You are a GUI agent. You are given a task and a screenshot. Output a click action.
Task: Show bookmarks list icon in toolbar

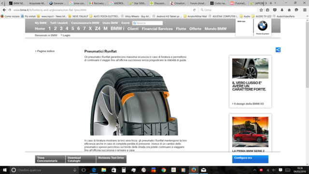point(267,10)
